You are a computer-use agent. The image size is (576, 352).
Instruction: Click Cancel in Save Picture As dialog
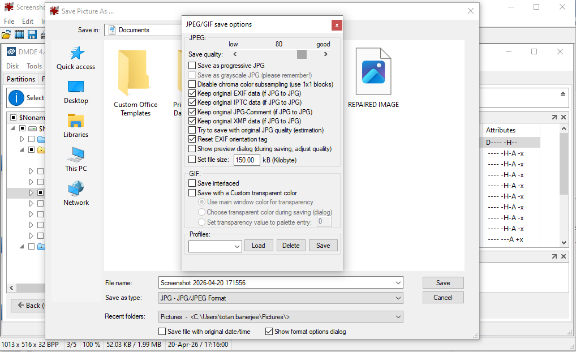[x=443, y=297]
